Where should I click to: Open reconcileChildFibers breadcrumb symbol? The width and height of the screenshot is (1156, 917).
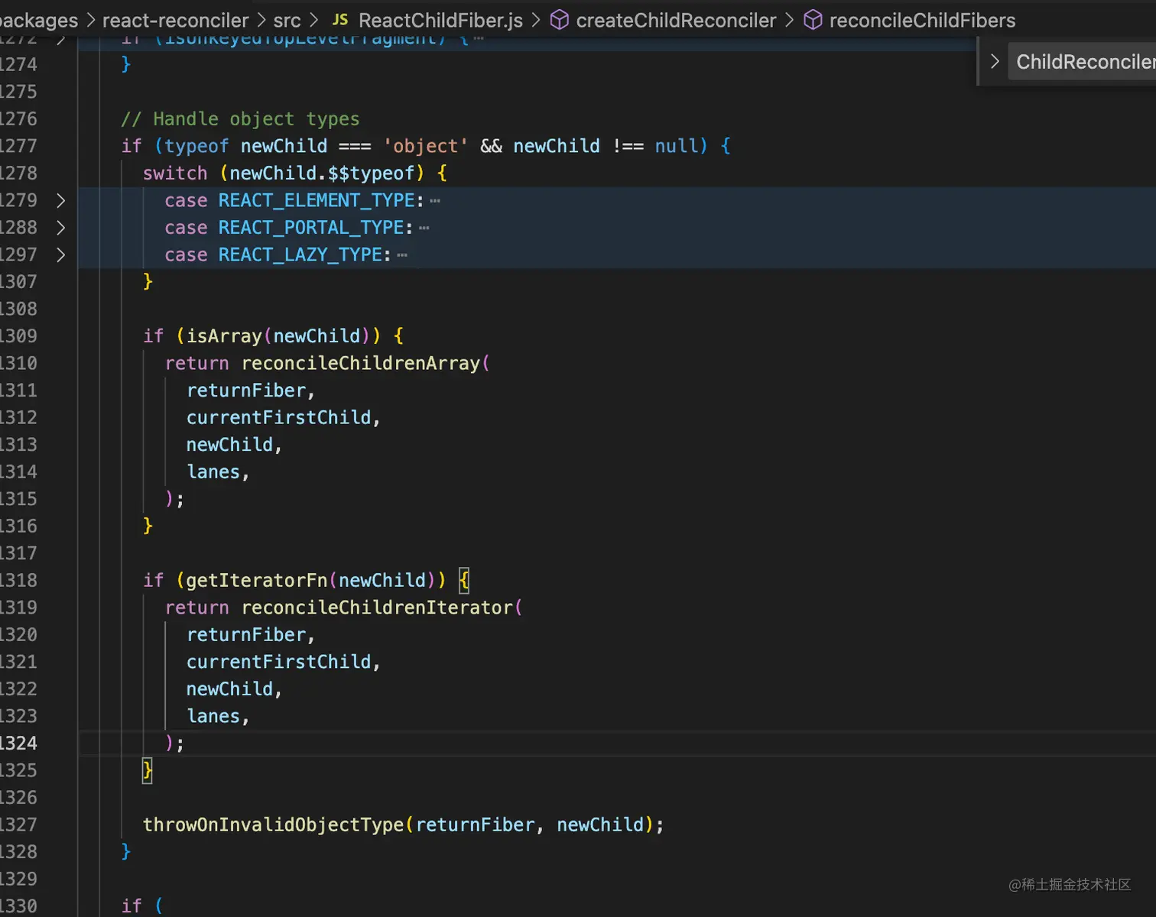[923, 21]
